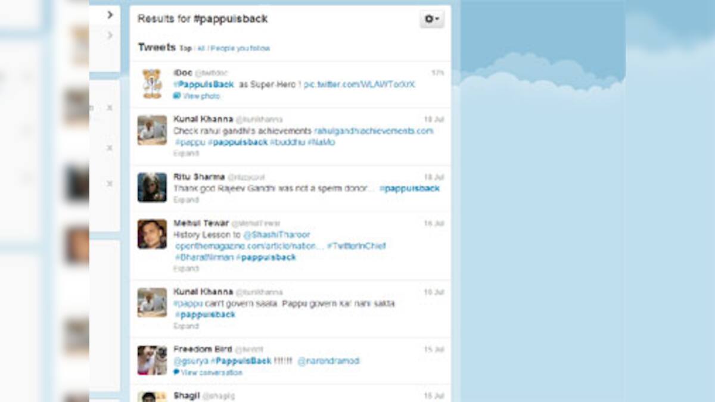Screen dimensions: 715x402
Task: Click the top chevron arrow in the left sidebar
Action: (x=109, y=15)
